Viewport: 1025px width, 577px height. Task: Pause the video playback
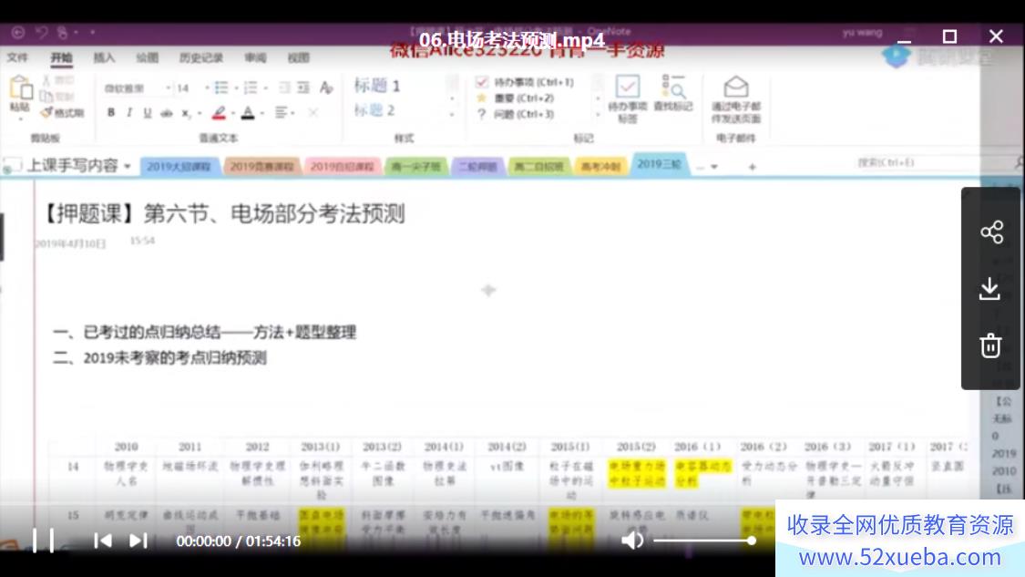pyautogui.click(x=43, y=541)
